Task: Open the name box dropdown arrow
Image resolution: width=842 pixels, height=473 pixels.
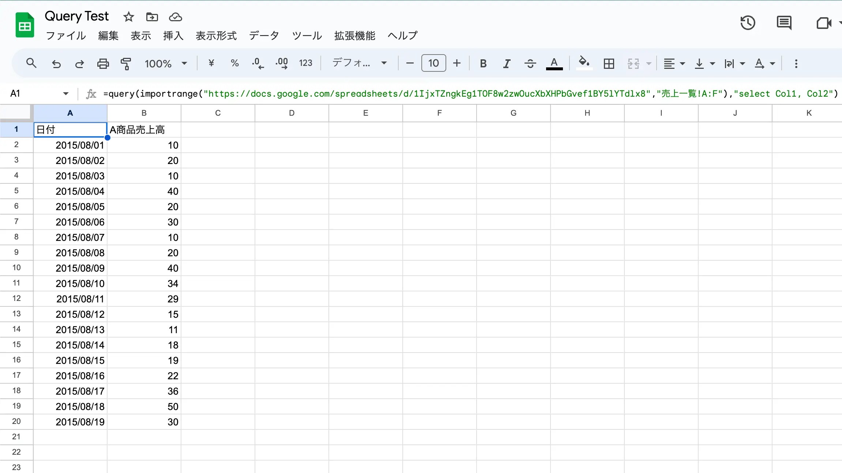Action: pos(66,94)
